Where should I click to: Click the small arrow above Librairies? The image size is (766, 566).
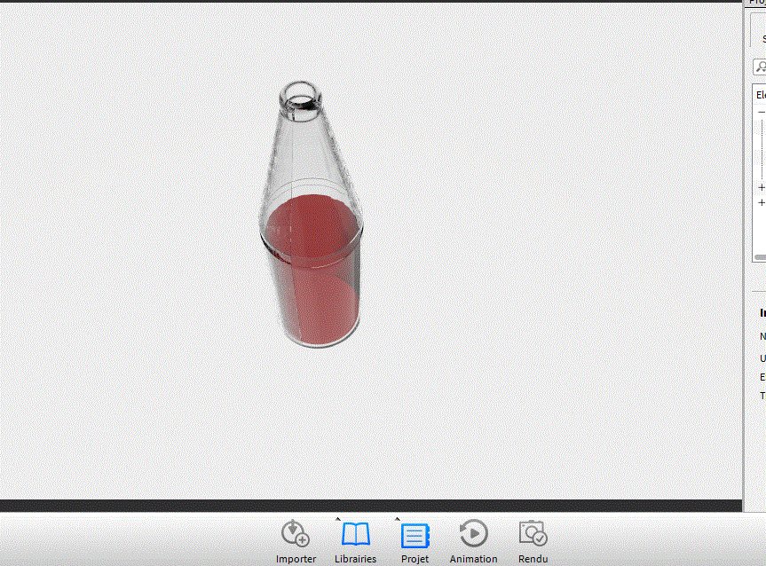[x=337, y=519]
